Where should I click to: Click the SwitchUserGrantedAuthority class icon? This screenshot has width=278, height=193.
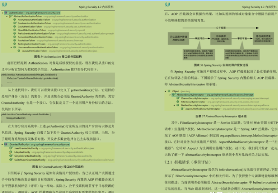click(11, 160)
